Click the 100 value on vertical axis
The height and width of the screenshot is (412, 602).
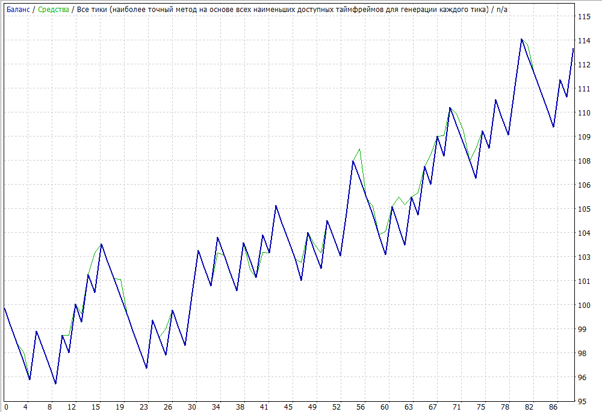(x=583, y=305)
